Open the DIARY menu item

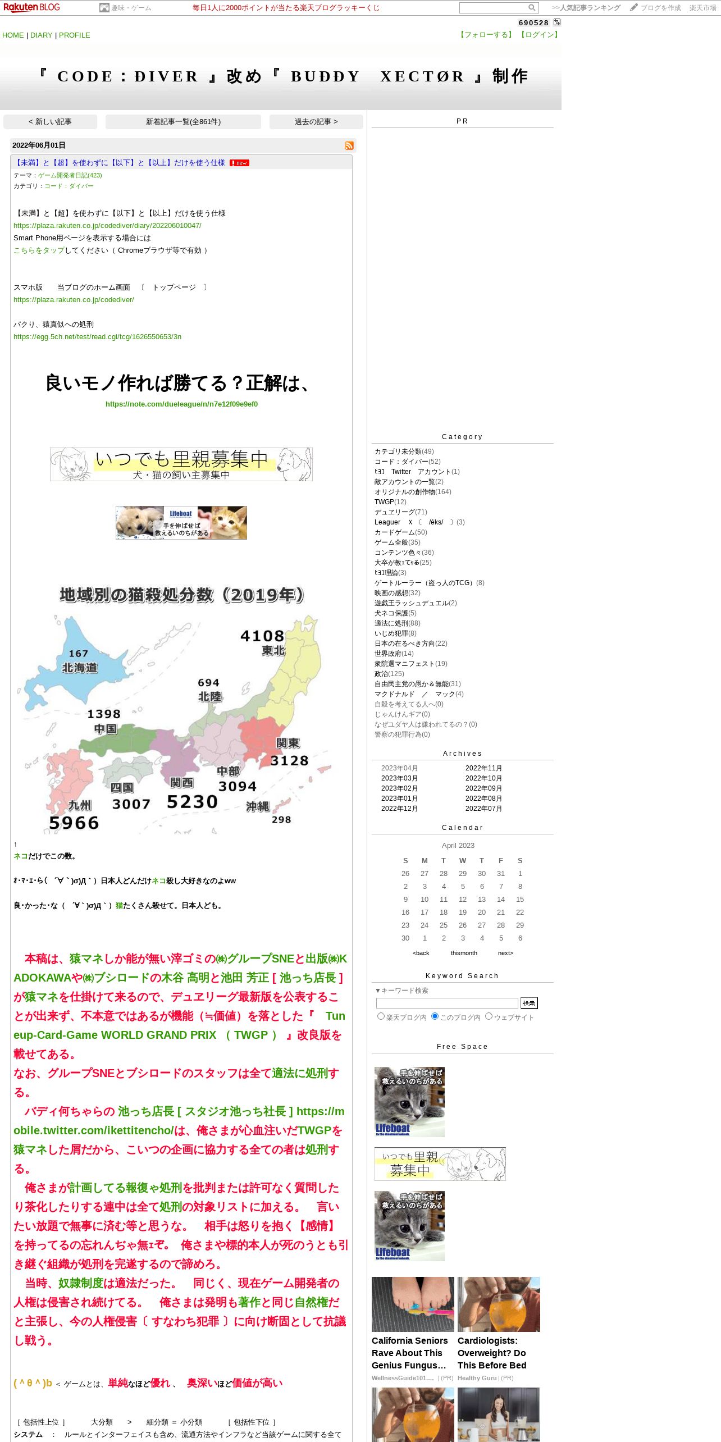click(x=41, y=35)
